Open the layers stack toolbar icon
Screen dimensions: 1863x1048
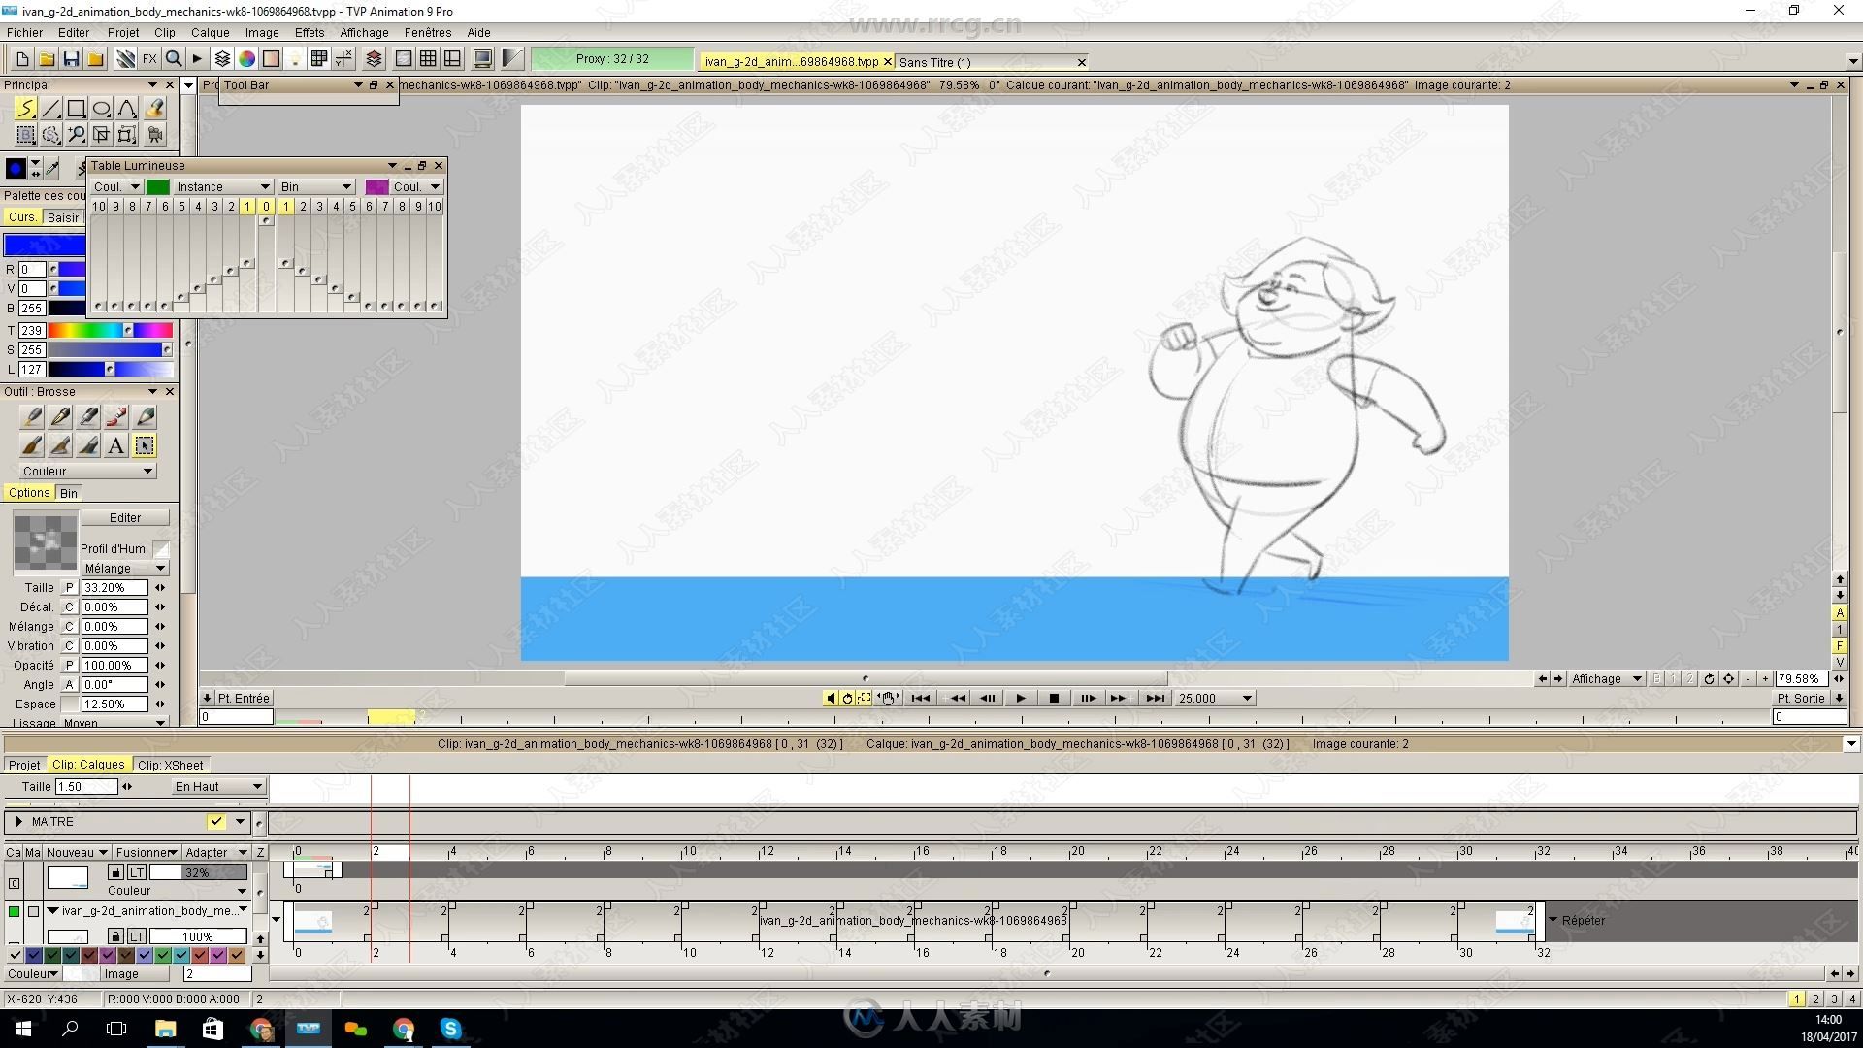222,59
